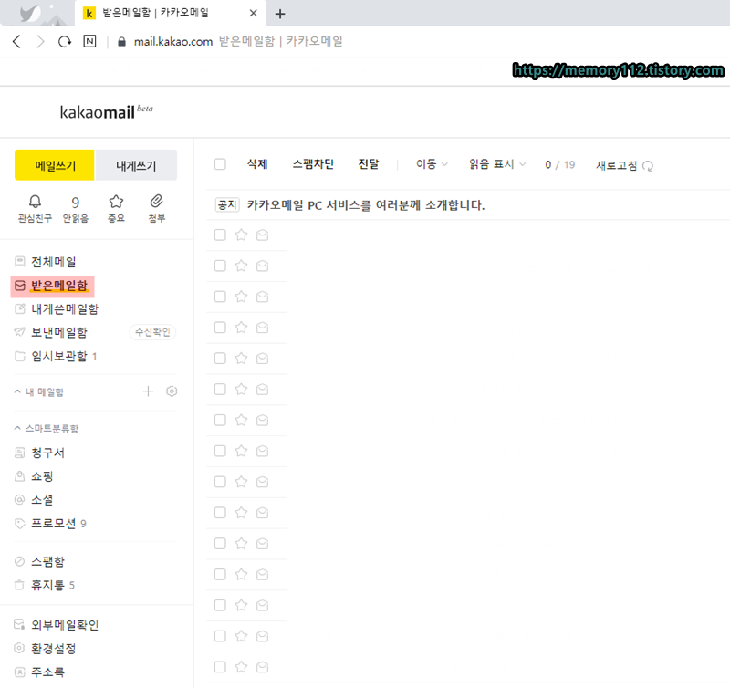Click the kakaomail beta logo
730x688 pixels.
(x=106, y=111)
